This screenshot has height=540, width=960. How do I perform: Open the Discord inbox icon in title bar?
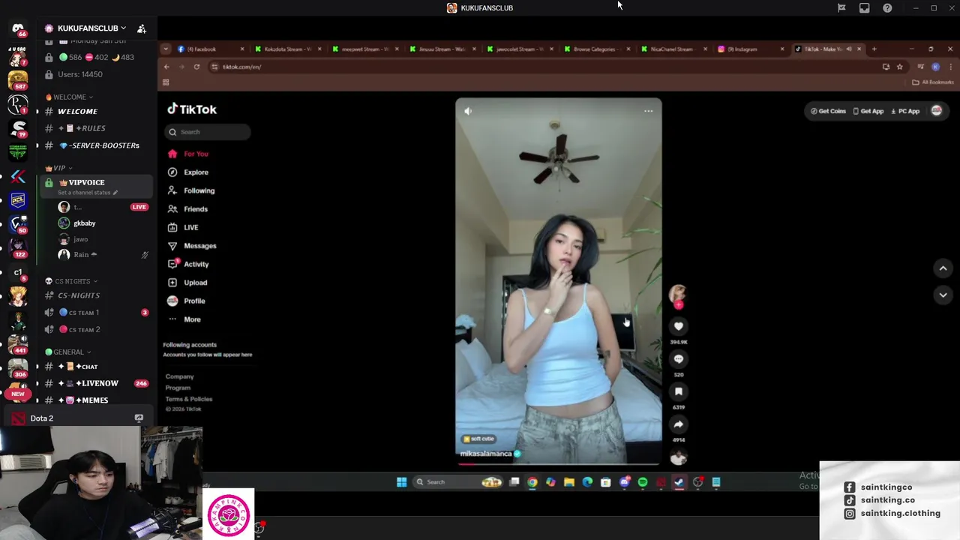pyautogui.click(x=864, y=8)
